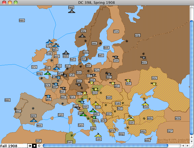Click the tys province label
Image resolution: width=194 pixels, height=148 pixels.
[x=80, y=125]
